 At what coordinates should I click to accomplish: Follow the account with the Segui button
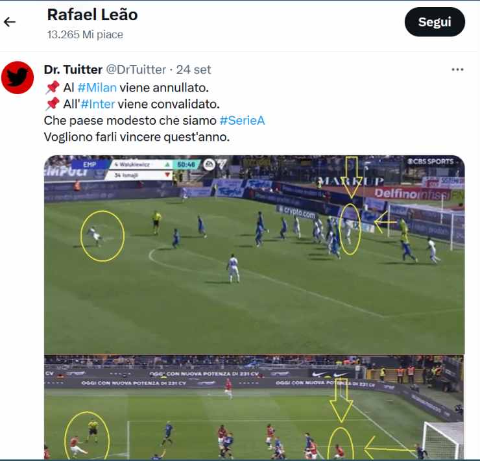[x=435, y=22]
